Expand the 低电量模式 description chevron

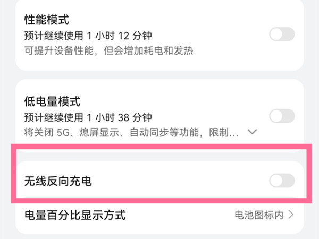coord(253,131)
